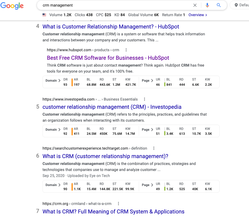
Task: Open the three-dot menu for crm.org result
Action: [x=118, y=204]
